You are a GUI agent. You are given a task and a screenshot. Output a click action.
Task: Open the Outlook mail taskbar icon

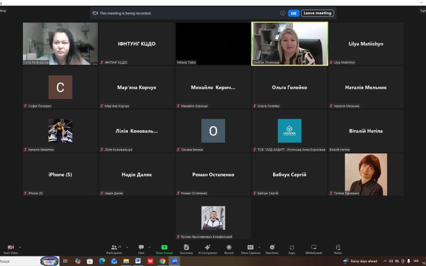coord(114,261)
